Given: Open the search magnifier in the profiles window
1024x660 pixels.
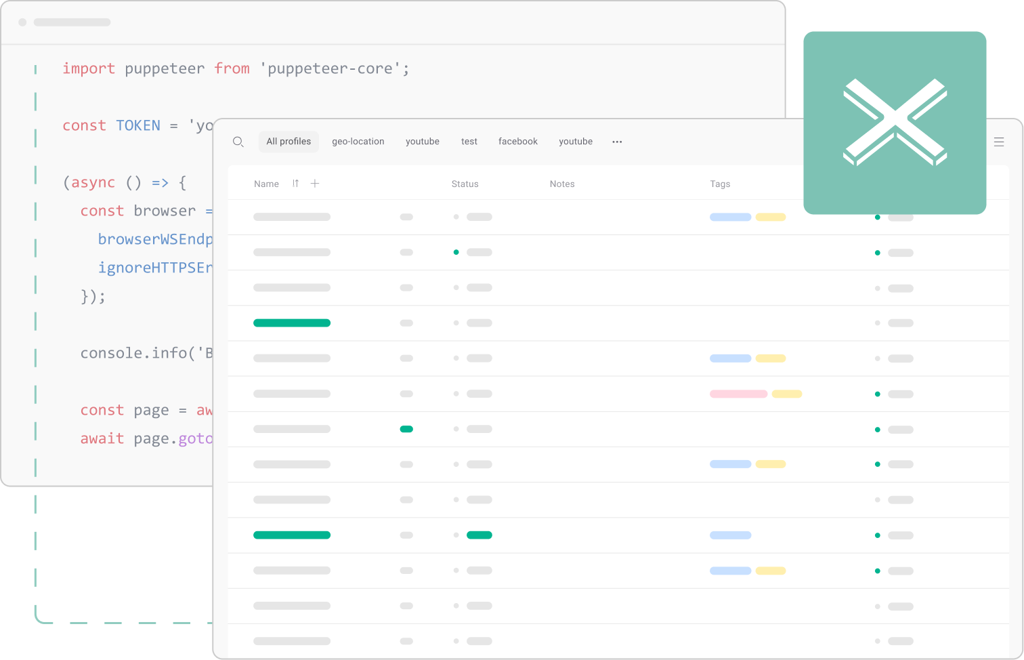Looking at the screenshot, I should tap(238, 142).
